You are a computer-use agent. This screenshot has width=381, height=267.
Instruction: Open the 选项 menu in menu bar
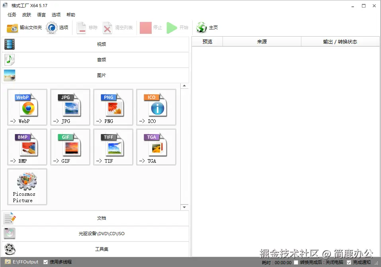tap(56, 15)
